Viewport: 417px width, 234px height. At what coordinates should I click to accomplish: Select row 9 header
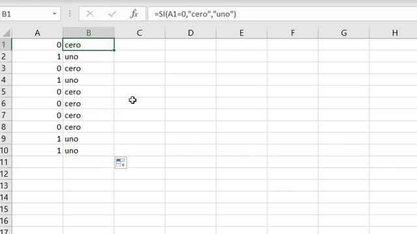pos(6,138)
